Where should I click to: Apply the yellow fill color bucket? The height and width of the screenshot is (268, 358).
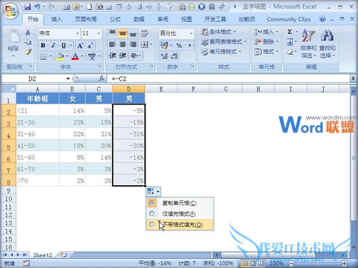[60, 56]
